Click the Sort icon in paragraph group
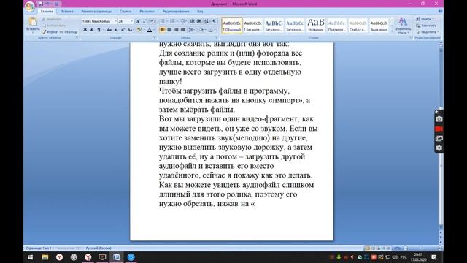This screenshot has height=263, width=467. click(x=207, y=21)
